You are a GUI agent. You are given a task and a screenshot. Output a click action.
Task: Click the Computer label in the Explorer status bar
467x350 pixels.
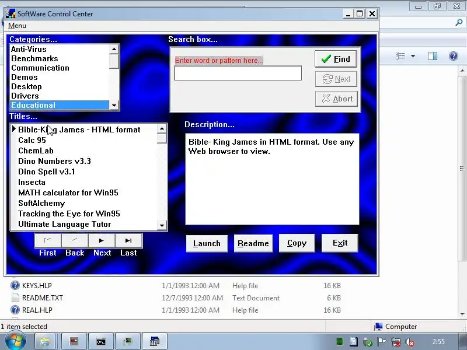tap(401, 327)
